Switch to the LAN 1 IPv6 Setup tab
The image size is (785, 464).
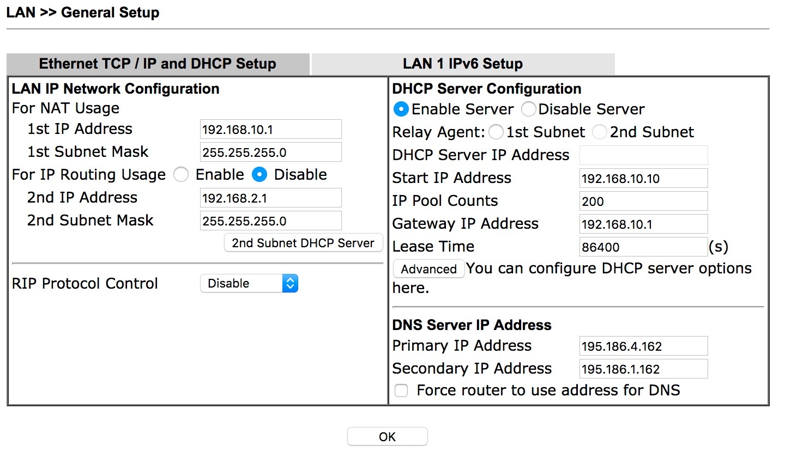tap(462, 64)
